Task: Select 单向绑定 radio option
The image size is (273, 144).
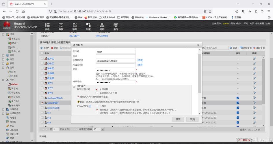Action: click(97, 110)
